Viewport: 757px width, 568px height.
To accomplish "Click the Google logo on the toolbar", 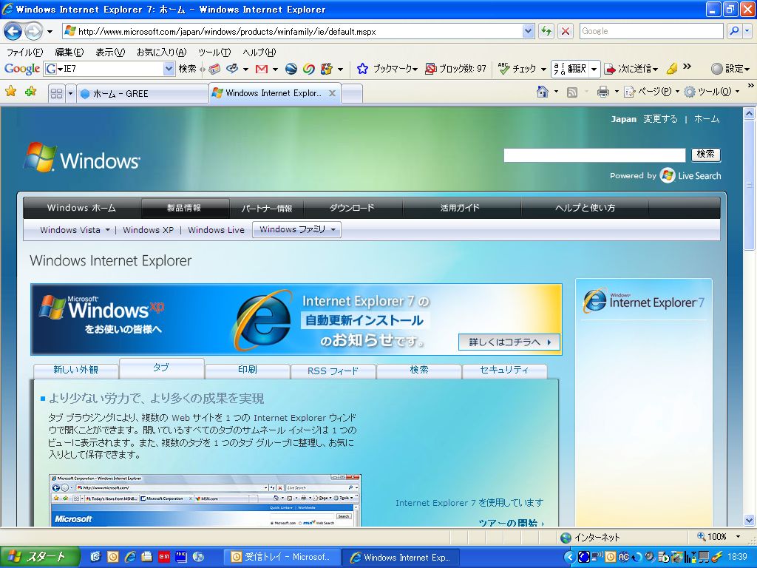I will 21,69.
